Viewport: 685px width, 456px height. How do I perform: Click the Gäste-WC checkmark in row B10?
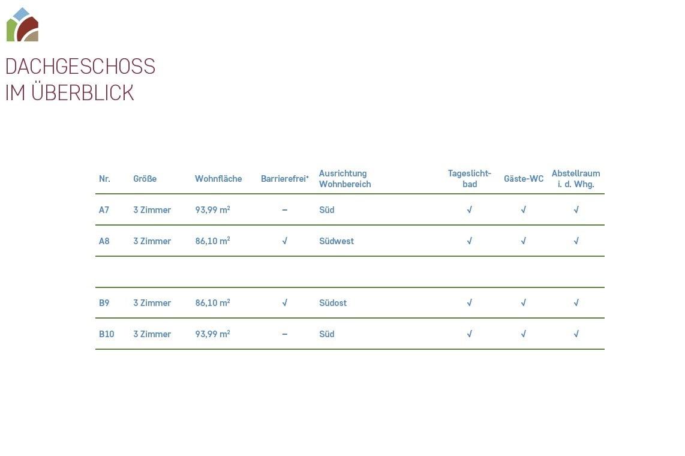click(x=523, y=334)
